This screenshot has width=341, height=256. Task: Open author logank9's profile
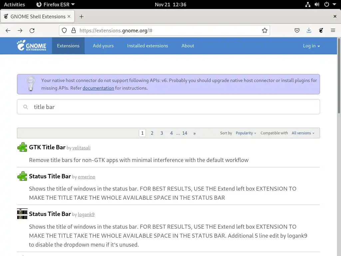[x=86, y=214]
